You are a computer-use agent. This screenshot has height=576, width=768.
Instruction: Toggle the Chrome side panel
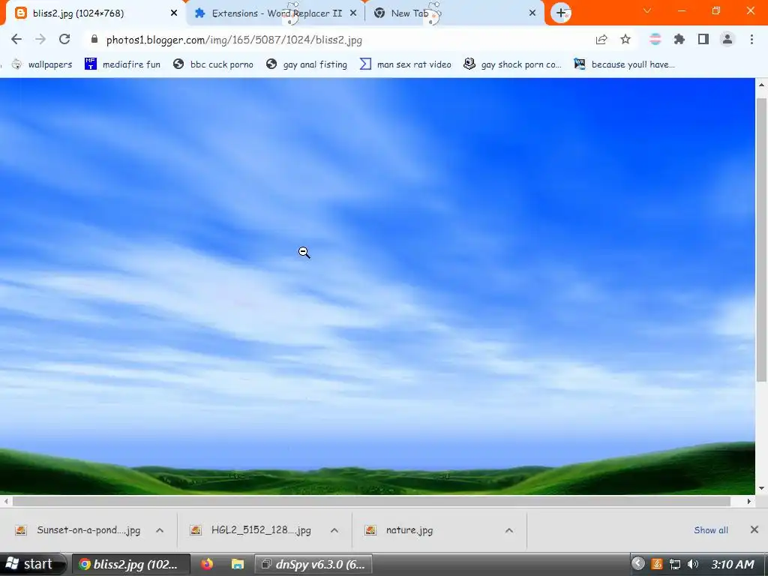point(703,40)
